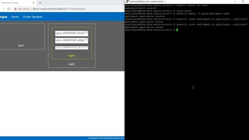Screen dimensions: 249x140
Task: Click the scale --replicas=3 command line
Action: click(186, 24)
